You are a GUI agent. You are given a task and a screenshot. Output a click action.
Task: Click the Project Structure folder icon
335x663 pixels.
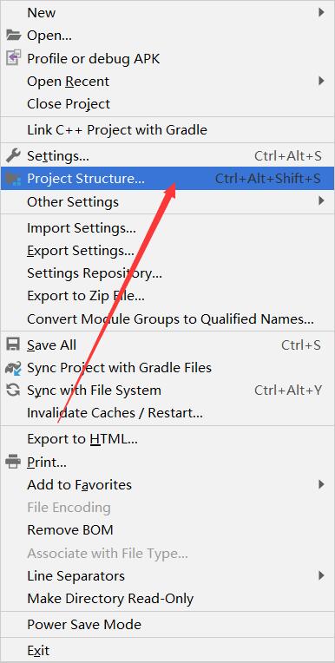pyautogui.click(x=14, y=179)
